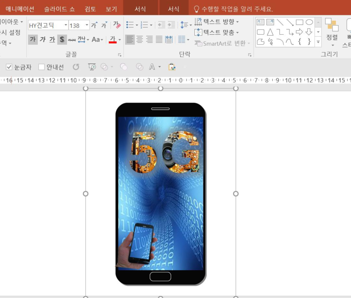Open the 텍스트 맞춤 menu

point(216,32)
